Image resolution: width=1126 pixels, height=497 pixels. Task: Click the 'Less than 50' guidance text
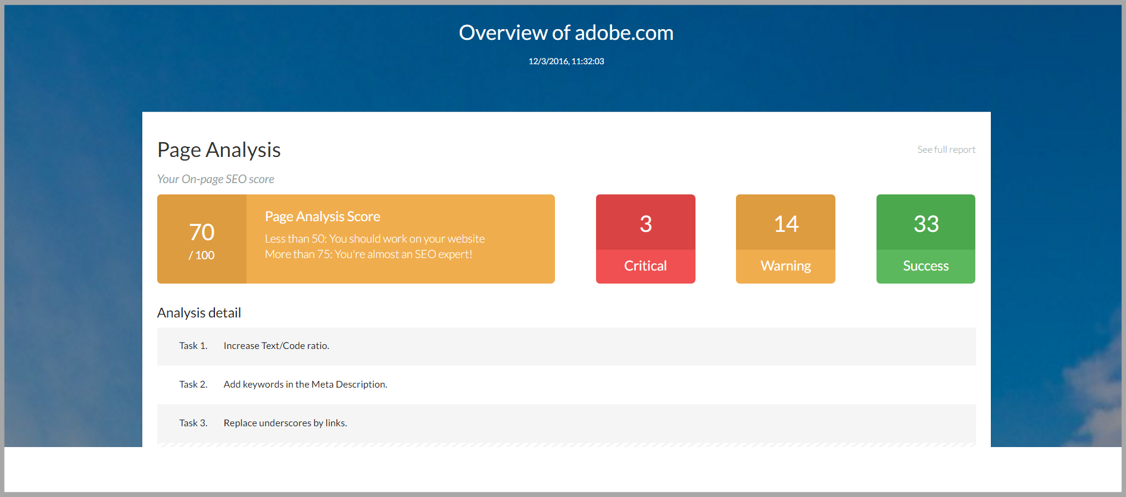pyautogui.click(x=375, y=238)
